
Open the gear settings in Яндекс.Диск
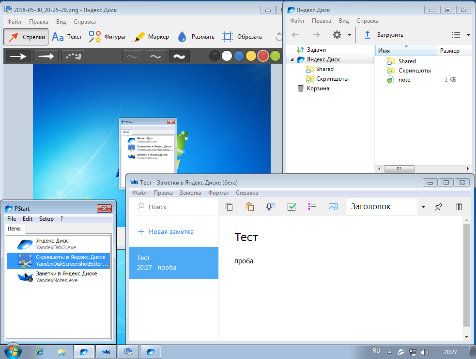(337, 35)
